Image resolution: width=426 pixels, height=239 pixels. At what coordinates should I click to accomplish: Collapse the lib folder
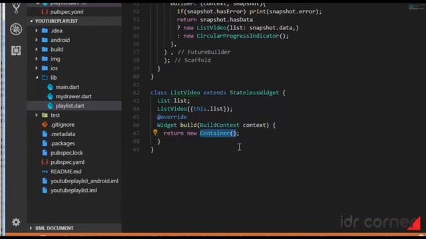37,78
